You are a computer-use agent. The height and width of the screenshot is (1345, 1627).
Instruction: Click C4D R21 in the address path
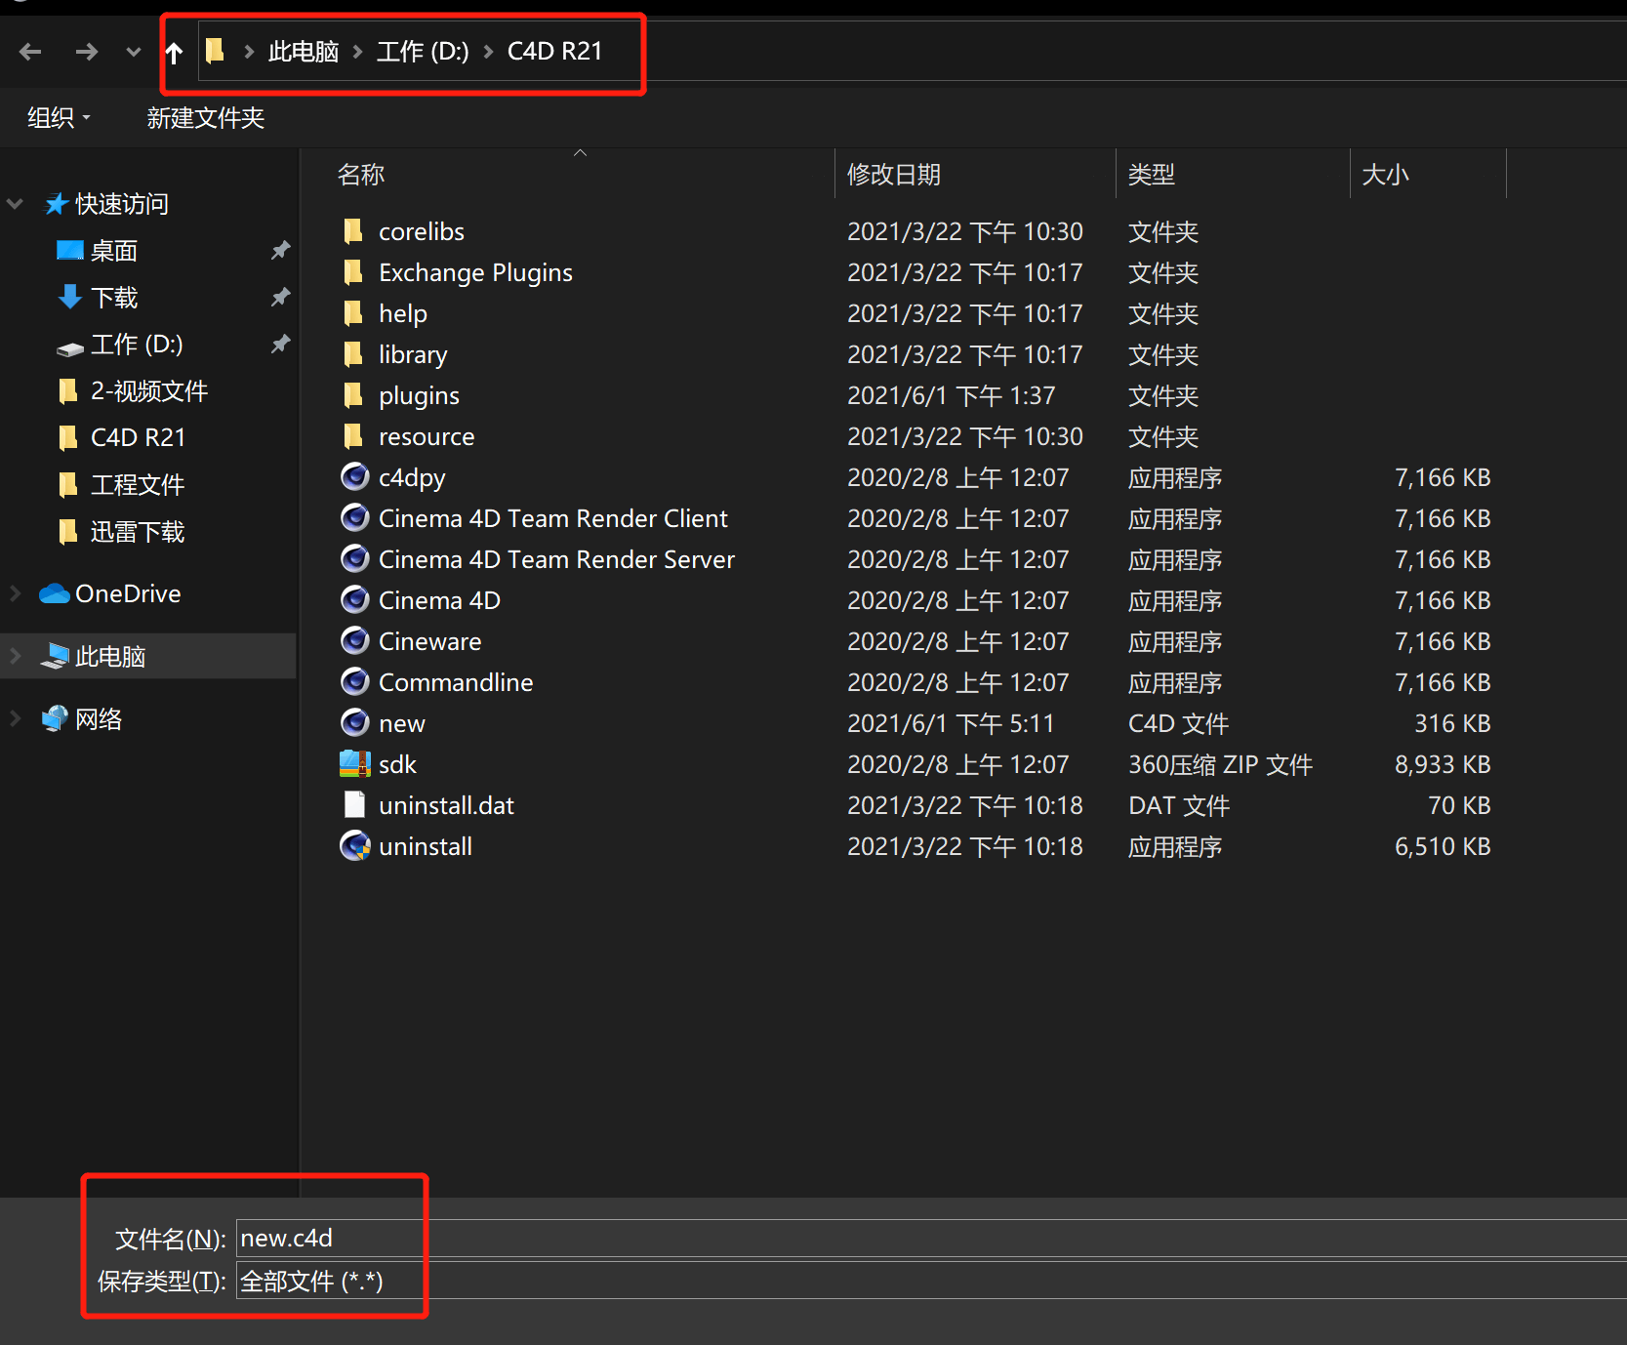coord(555,52)
